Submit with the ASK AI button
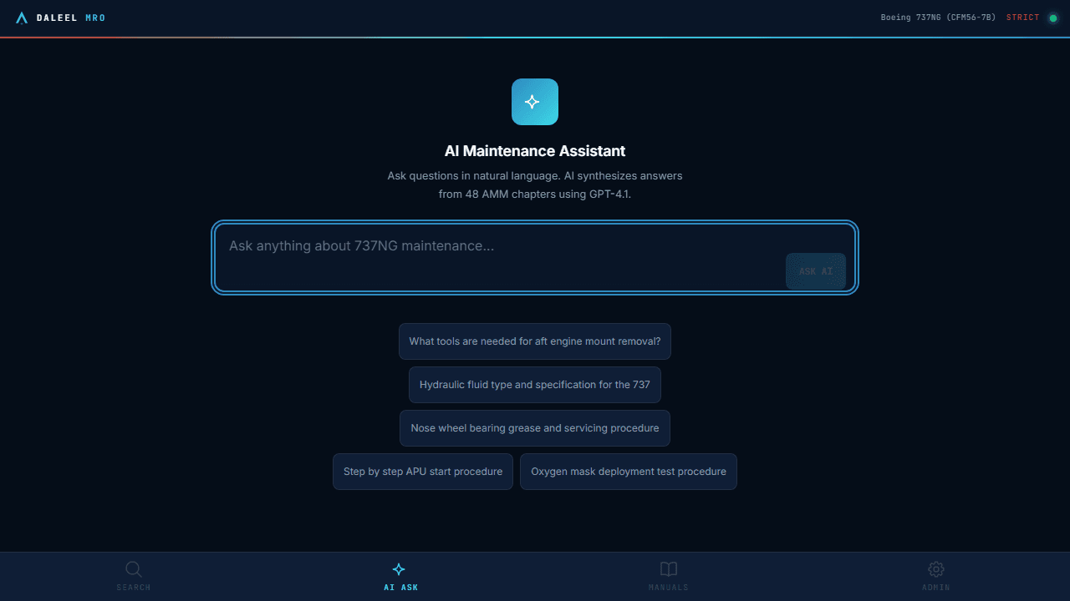1070x601 pixels. click(816, 271)
